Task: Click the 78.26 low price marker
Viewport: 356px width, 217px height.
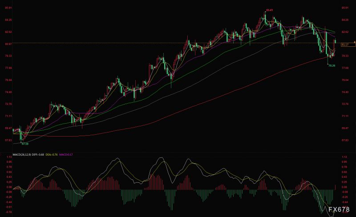Action: [332, 66]
